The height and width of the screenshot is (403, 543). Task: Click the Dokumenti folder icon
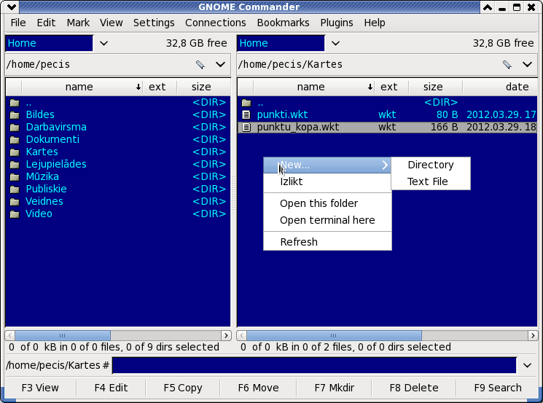[x=15, y=139]
